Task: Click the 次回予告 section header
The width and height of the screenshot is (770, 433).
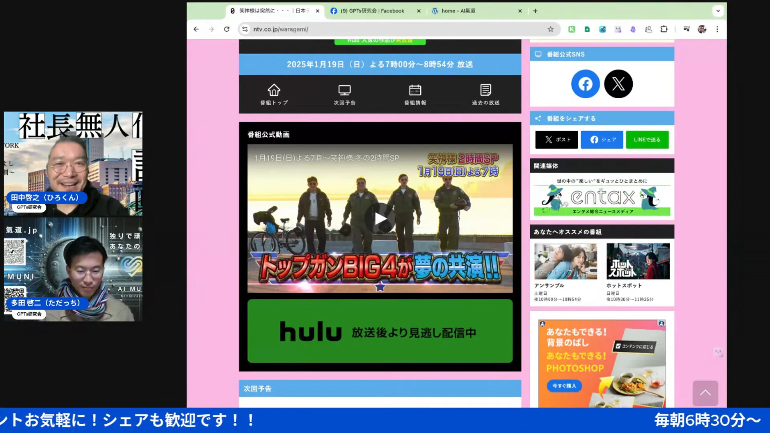Action: (380, 388)
